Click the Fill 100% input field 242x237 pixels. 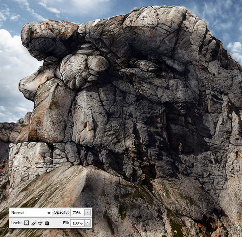coord(77,223)
